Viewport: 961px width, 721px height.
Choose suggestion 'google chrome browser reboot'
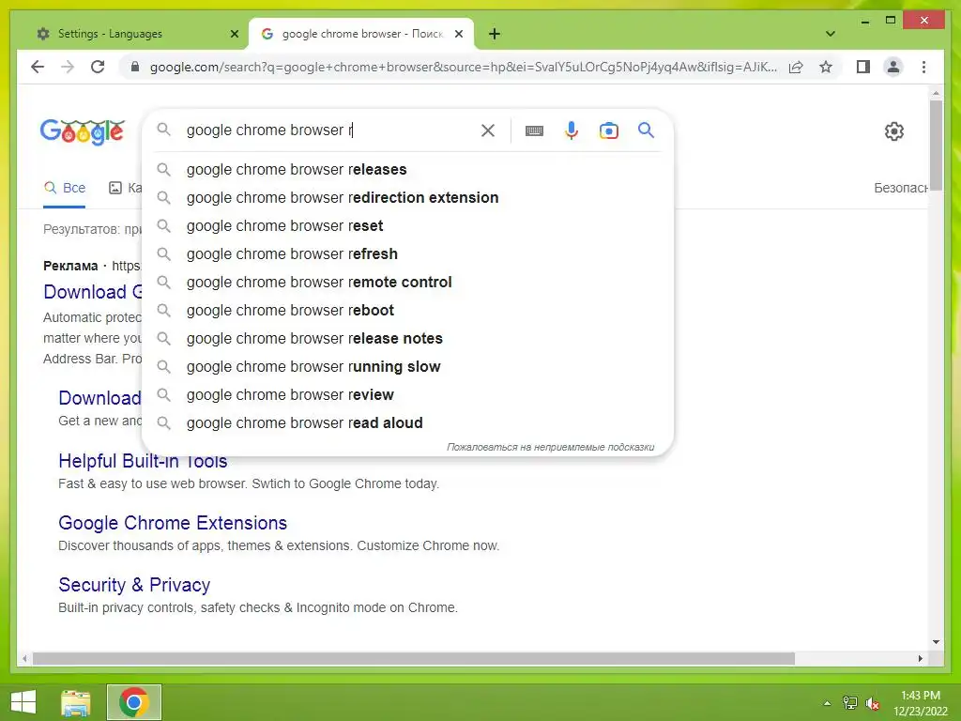[407, 310]
